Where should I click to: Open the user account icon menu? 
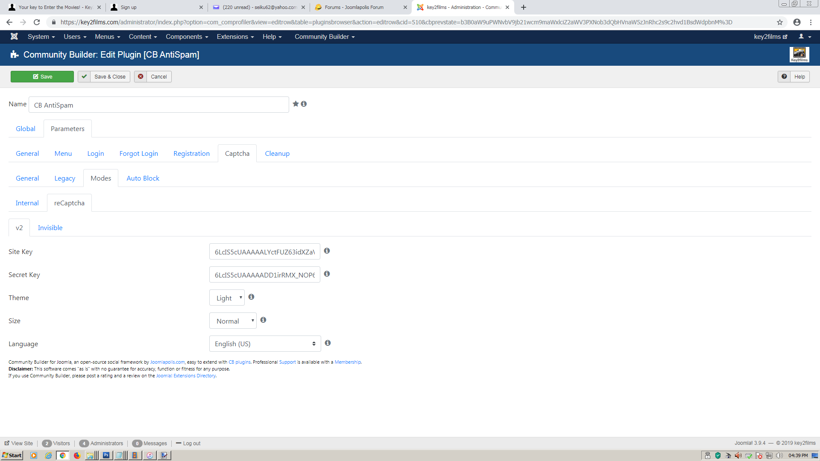[805, 37]
